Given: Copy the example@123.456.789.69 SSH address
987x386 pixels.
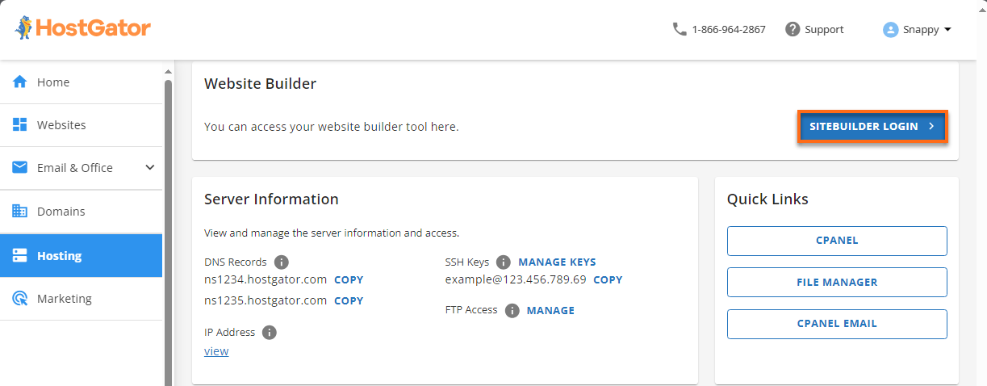Looking at the screenshot, I should (608, 280).
